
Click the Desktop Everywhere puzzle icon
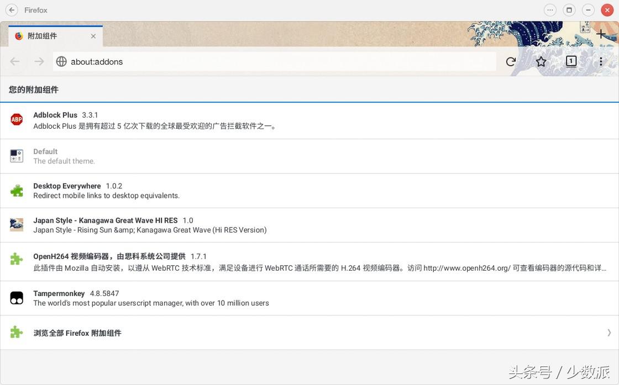[x=17, y=191]
